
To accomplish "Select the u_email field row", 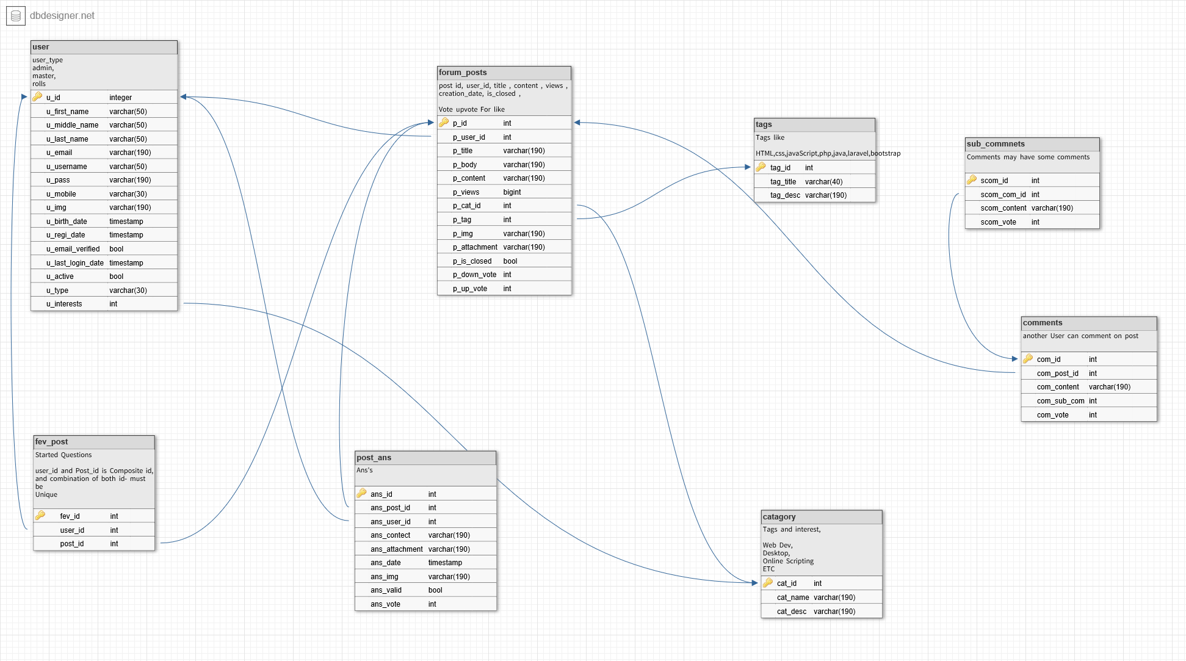I will 104,153.
